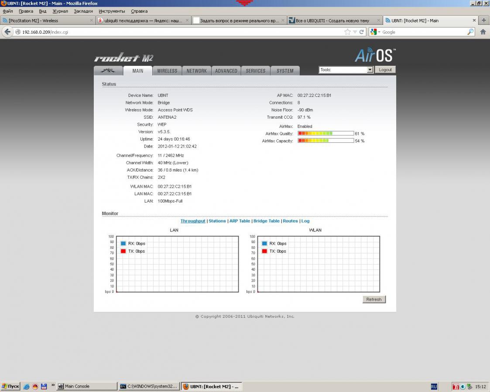Switch to PicoStation M2 Wireless browser tab
The height and width of the screenshot is (392, 490).
[x=48, y=21]
